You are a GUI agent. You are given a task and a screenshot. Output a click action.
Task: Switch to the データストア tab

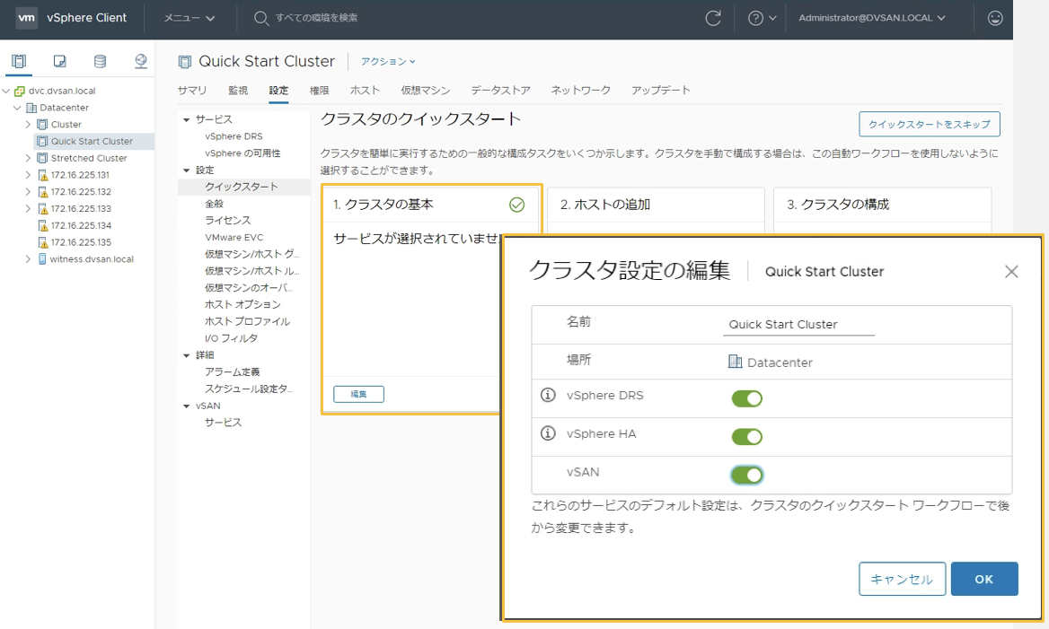coord(500,91)
